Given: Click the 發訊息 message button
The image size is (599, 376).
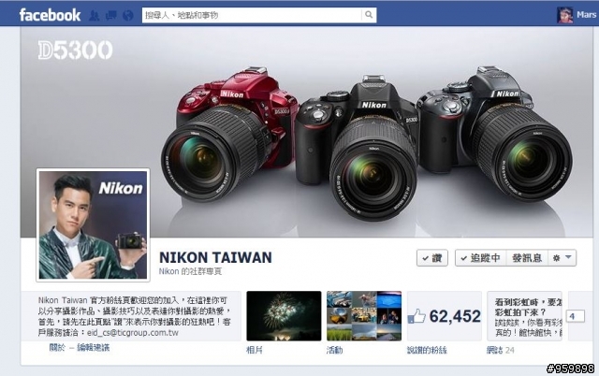Looking at the screenshot, I should point(527,258).
